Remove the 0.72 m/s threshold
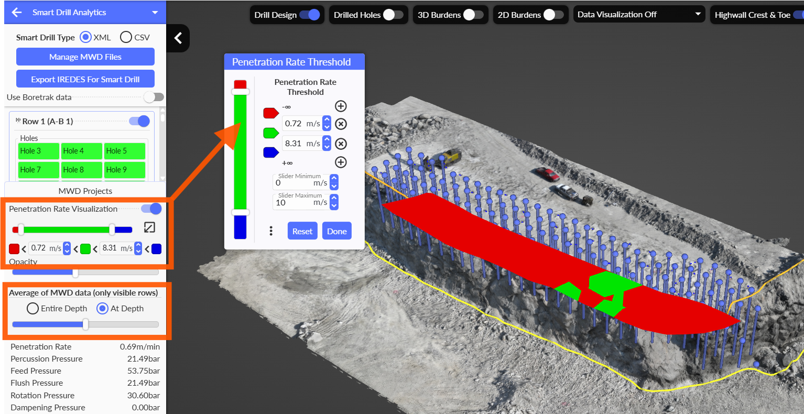 (341, 124)
